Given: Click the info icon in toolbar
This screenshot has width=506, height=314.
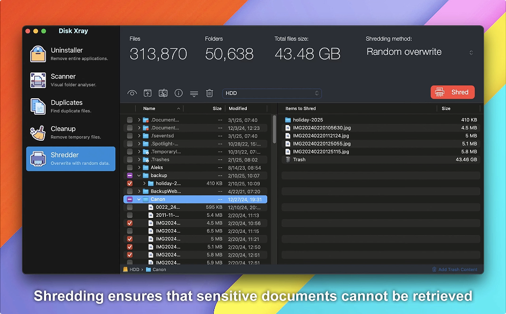Looking at the screenshot, I should 179,93.
